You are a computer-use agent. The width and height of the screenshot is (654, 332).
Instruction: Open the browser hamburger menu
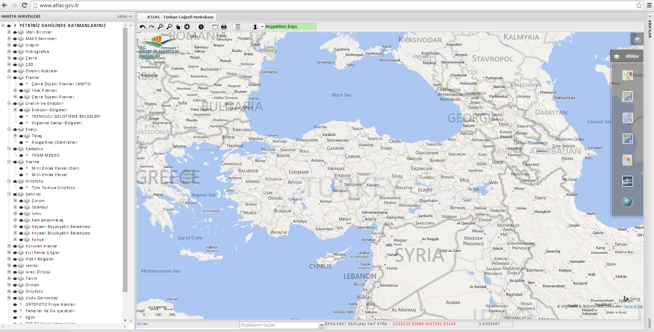[x=649, y=5]
